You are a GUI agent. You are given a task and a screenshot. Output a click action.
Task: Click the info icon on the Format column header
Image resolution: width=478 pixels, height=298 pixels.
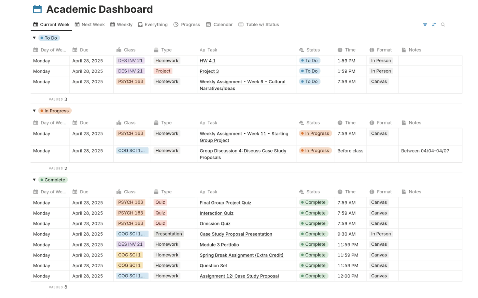371,50
